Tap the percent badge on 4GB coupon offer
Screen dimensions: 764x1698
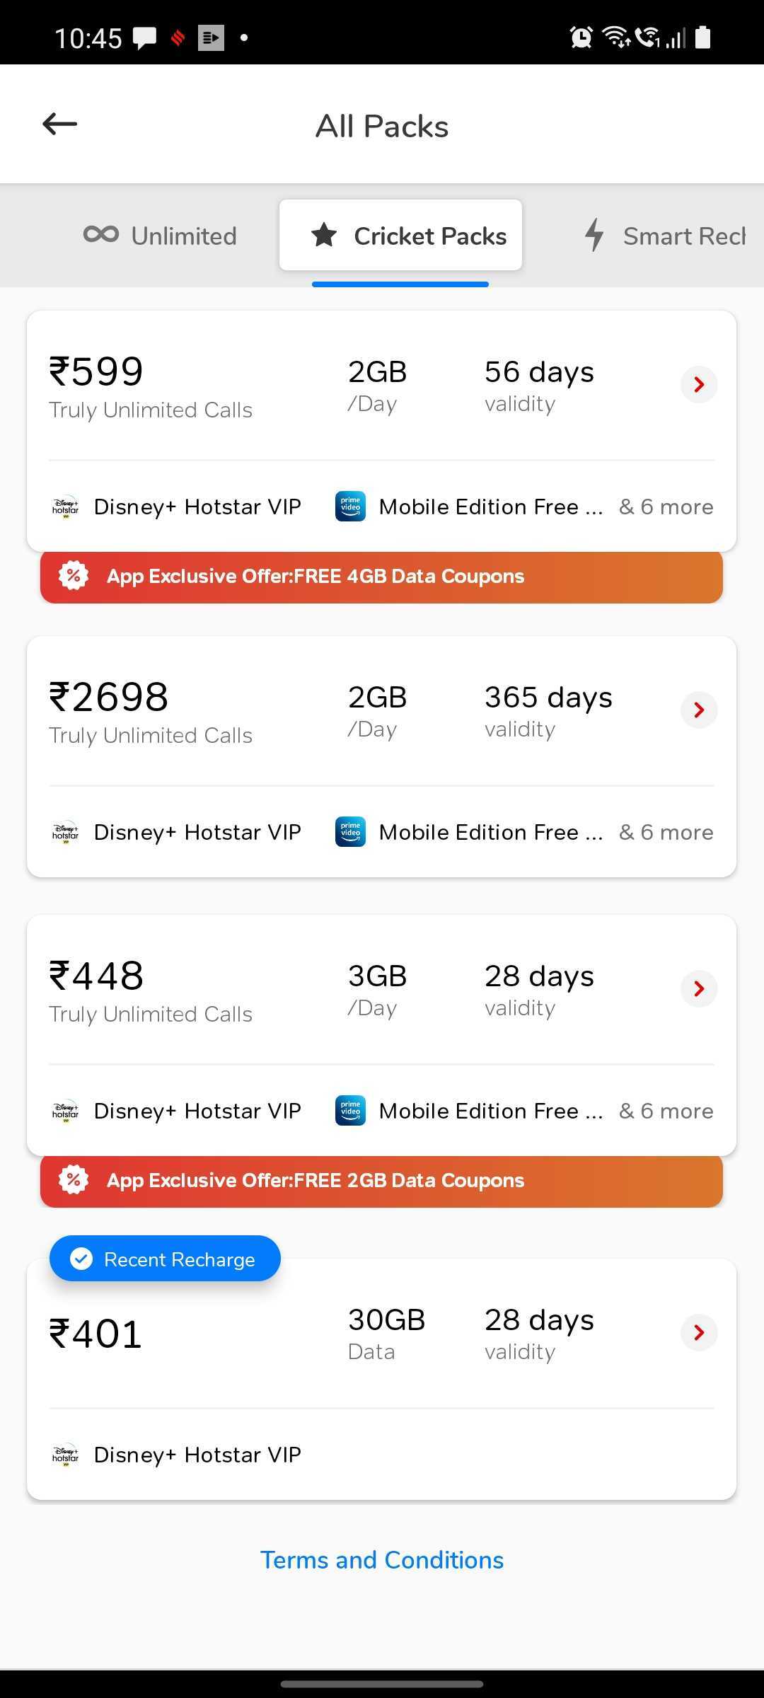pyautogui.click(x=74, y=576)
